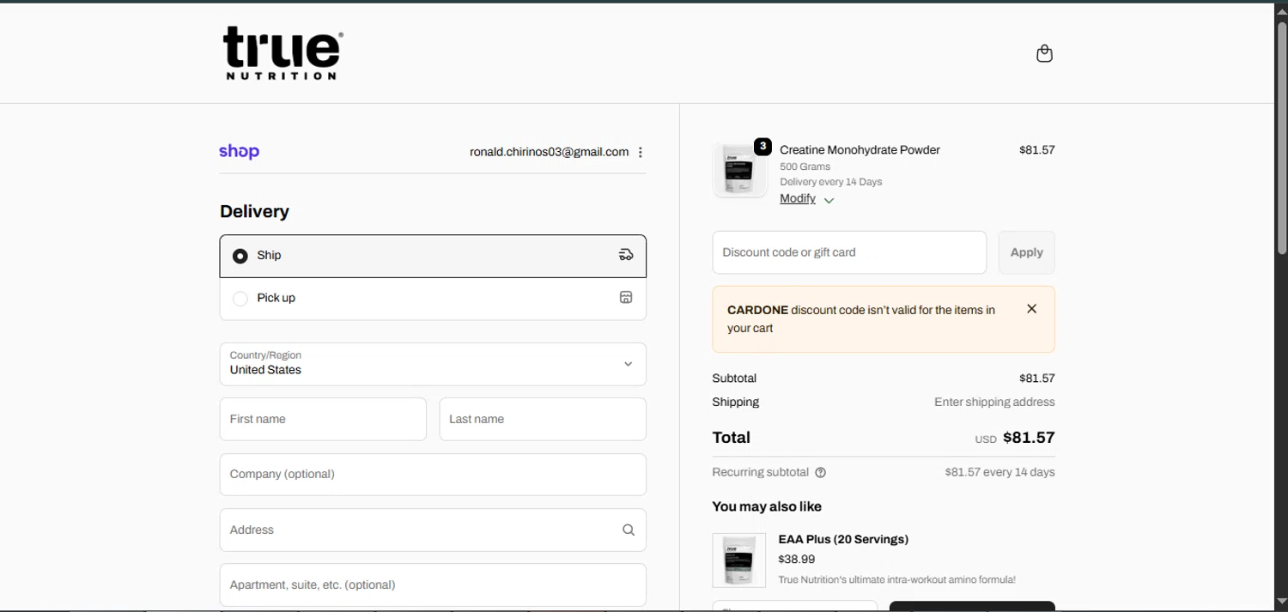Click the Discount code or gift card field
Image resolution: width=1288 pixels, height=612 pixels.
[849, 252]
